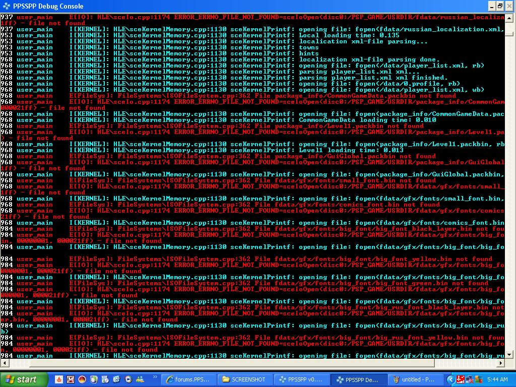Click the clock showing 5:44 AM

pos(498,379)
